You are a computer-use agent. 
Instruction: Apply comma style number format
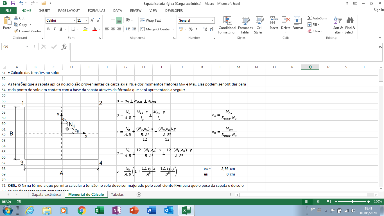coord(196,29)
